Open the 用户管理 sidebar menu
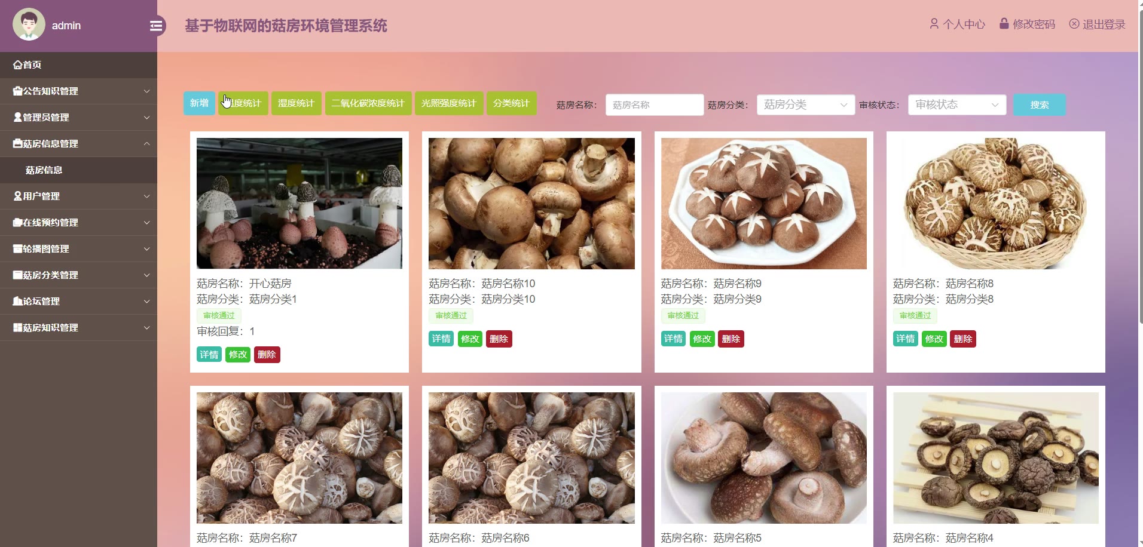The image size is (1143, 547). 78,196
